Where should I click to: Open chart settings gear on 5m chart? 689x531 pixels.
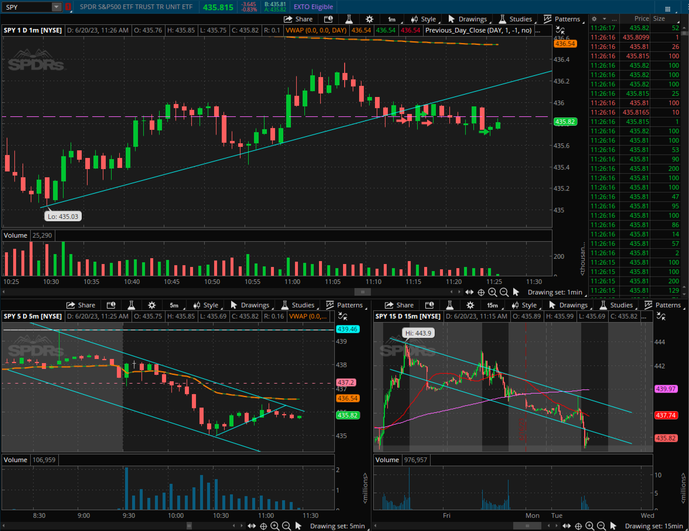pos(152,305)
